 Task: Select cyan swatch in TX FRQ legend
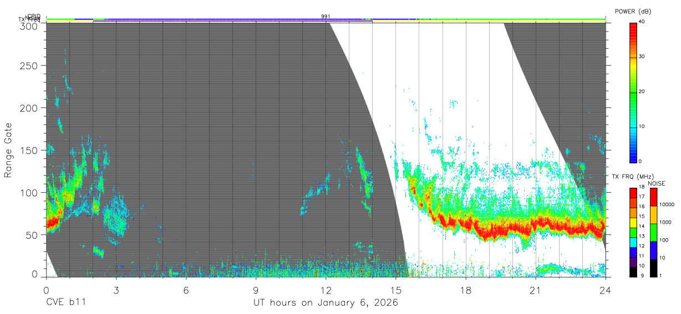pyautogui.click(x=633, y=243)
